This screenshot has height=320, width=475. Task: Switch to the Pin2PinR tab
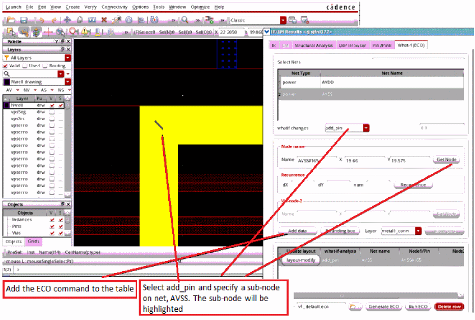coord(382,45)
